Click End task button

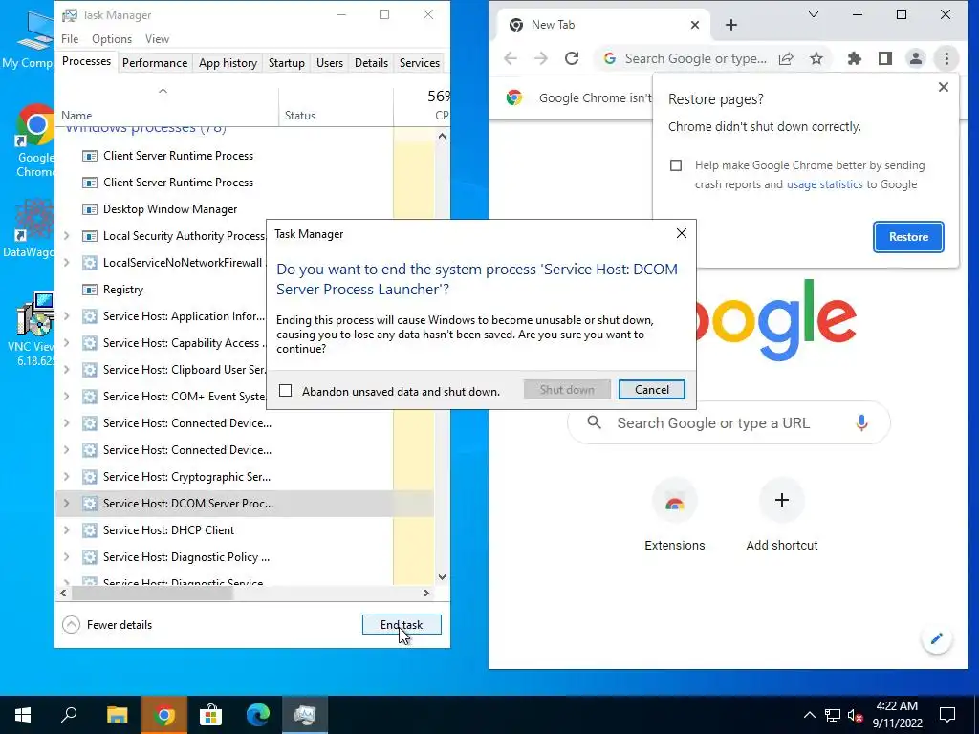tap(402, 625)
